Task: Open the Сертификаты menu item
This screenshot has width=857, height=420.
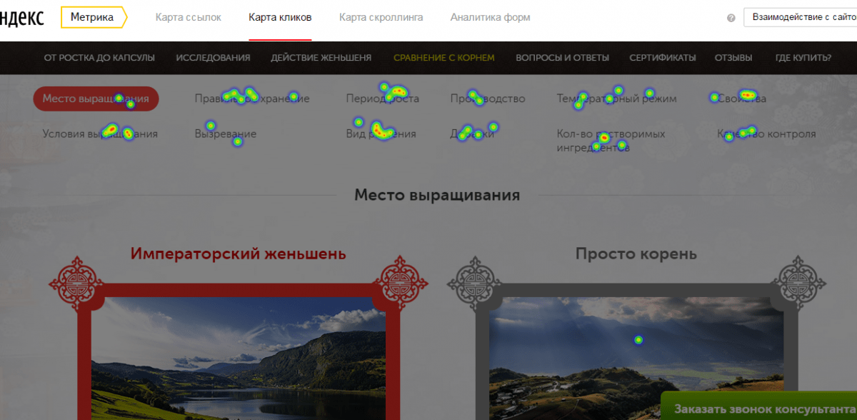Action: coord(662,58)
